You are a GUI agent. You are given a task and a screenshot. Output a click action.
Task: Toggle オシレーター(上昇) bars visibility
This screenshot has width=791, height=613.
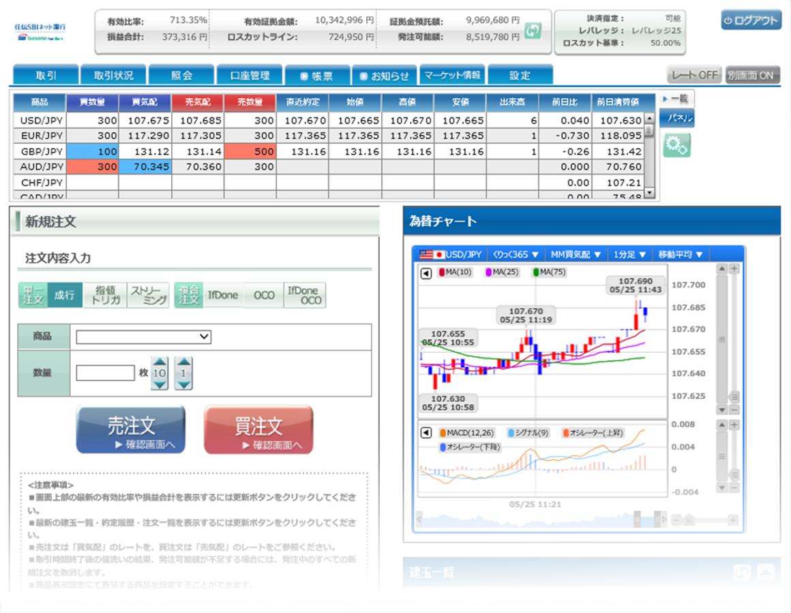pyautogui.click(x=593, y=433)
